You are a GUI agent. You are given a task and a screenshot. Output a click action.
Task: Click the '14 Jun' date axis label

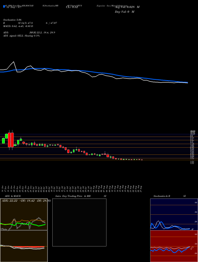click(x=3, y=188)
